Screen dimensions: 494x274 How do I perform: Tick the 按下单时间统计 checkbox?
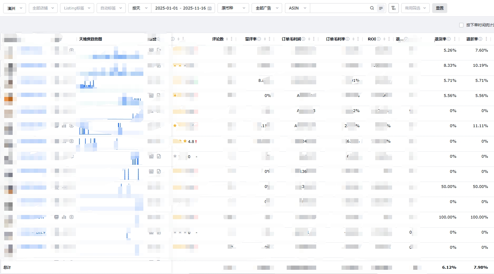[461, 25]
